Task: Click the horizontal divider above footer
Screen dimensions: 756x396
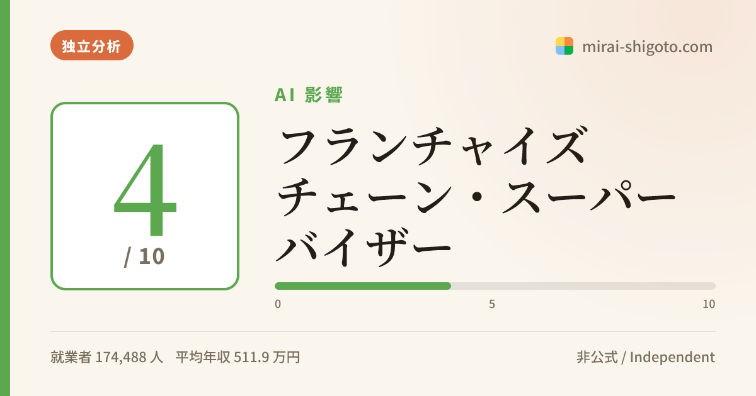Action: click(383, 331)
